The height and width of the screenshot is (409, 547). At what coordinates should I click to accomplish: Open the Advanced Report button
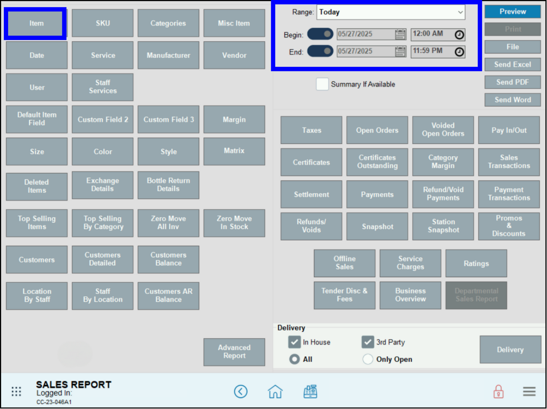click(x=234, y=352)
